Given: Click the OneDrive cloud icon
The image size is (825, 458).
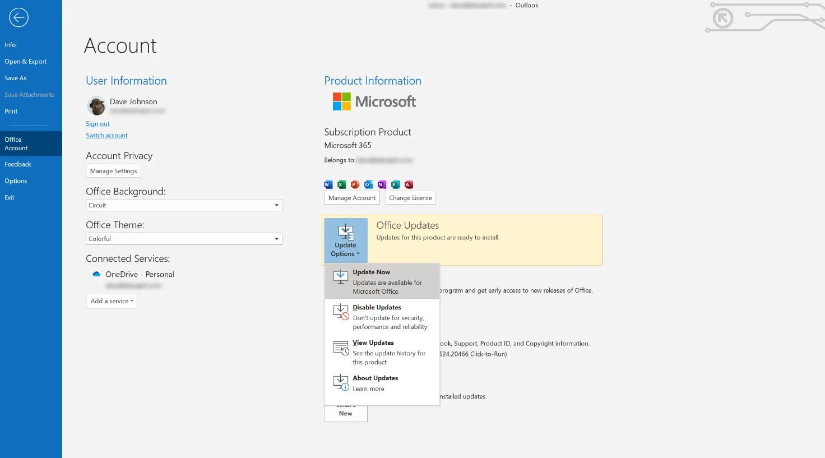Looking at the screenshot, I should [x=96, y=274].
